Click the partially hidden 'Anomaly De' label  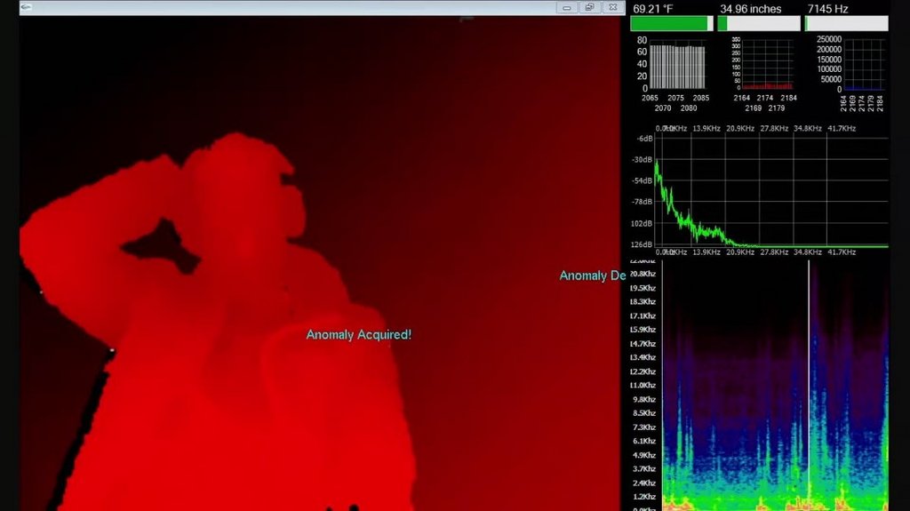pos(593,275)
